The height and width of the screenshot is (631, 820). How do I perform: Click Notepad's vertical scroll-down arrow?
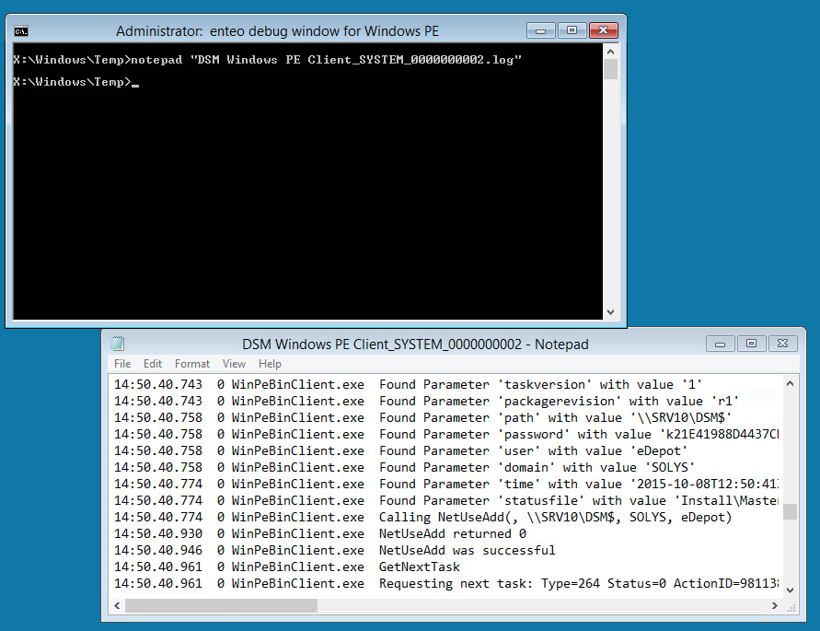click(791, 590)
